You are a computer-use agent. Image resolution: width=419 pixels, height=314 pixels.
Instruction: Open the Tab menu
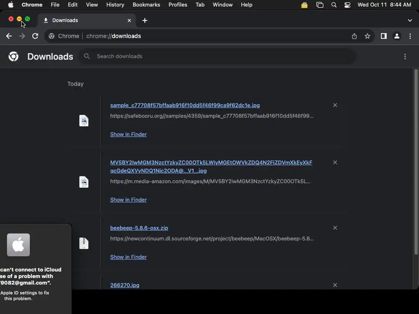200,5
